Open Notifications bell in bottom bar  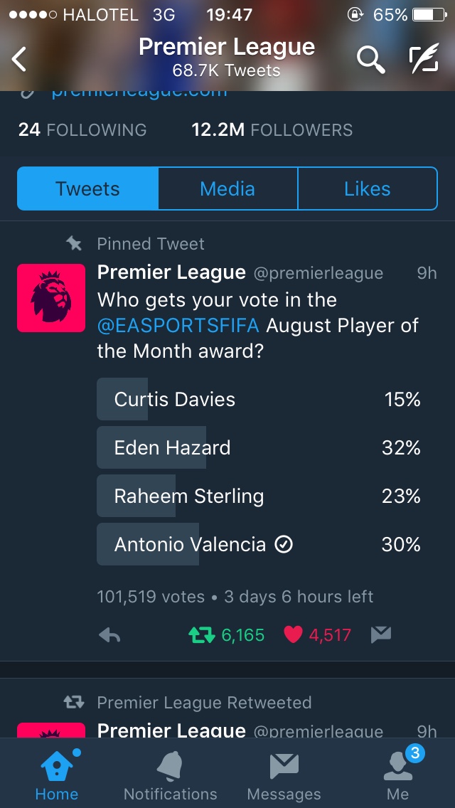pyautogui.click(x=171, y=775)
